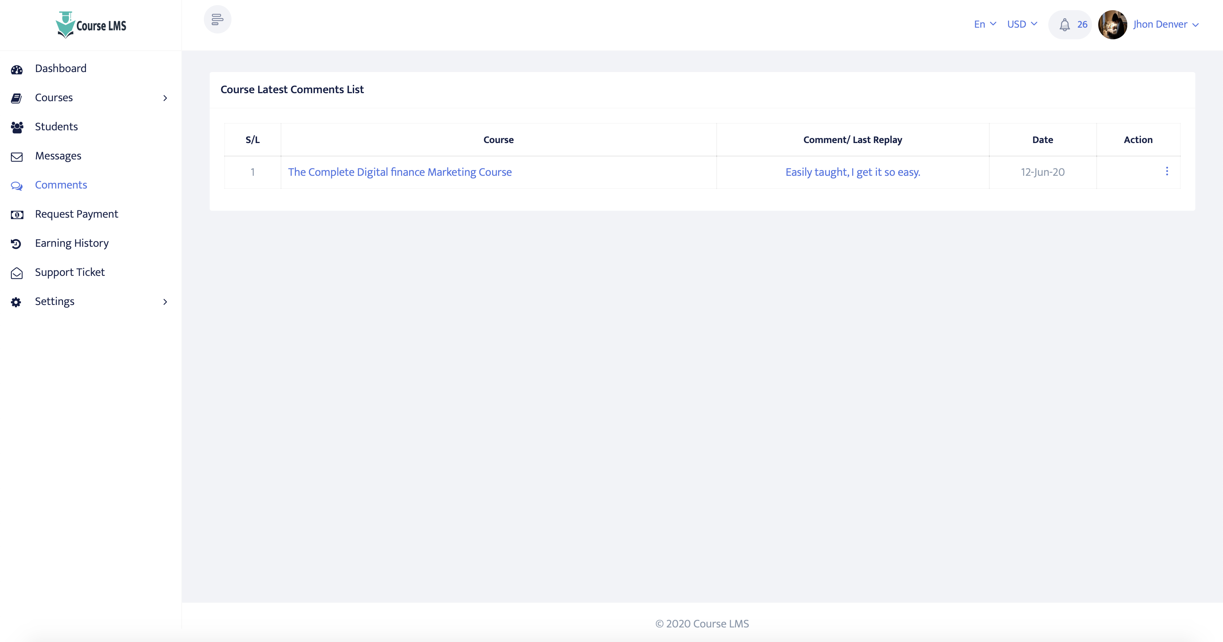This screenshot has width=1223, height=642.
Task: Click the Dashboard gauge icon
Action: (17, 70)
